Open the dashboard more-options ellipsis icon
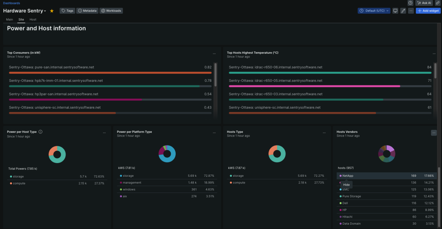 pyautogui.click(x=411, y=11)
